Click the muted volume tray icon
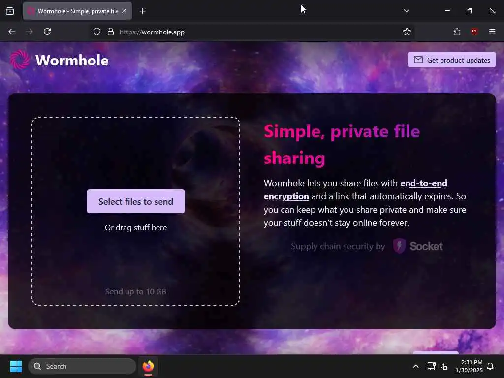Image resolution: width=504 pixels, height=378 pixels. tap(444, 366)
